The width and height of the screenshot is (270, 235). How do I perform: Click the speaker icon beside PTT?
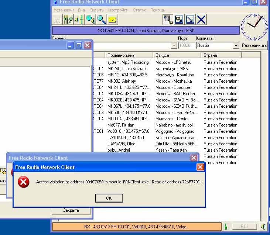[263, 227]
